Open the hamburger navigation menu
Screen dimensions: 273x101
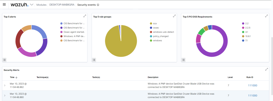pos(4,4)
